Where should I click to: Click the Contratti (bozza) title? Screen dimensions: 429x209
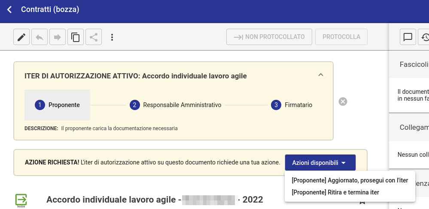pos(50,9)
